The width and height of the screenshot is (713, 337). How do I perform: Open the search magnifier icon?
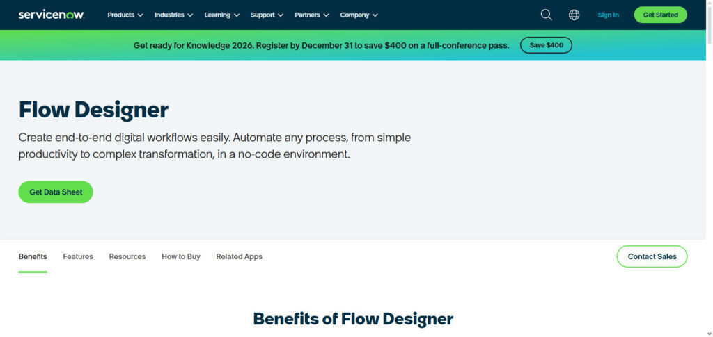point(546,15)
